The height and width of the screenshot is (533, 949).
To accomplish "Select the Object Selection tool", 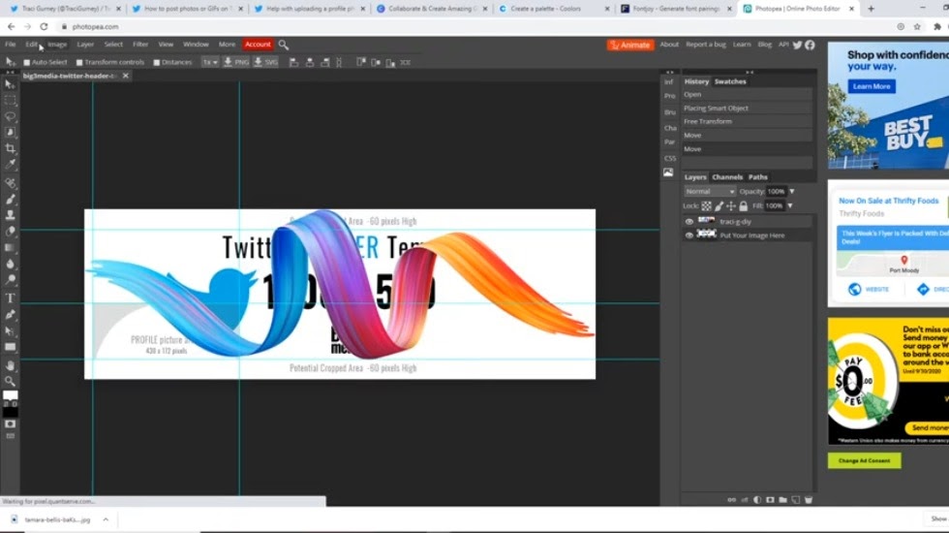I will click(10, 132).
